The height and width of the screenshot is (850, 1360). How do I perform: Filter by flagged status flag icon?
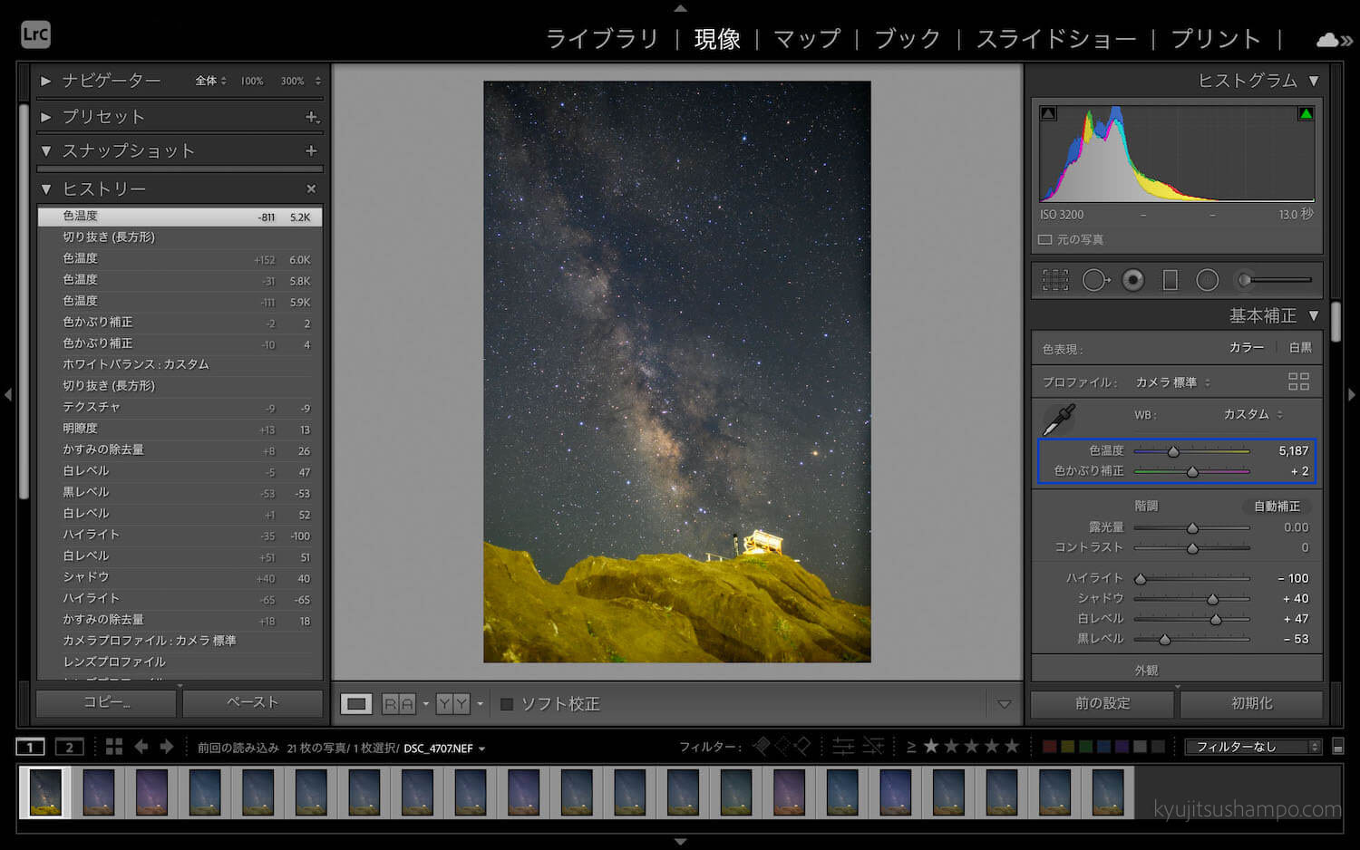point(762,746)
